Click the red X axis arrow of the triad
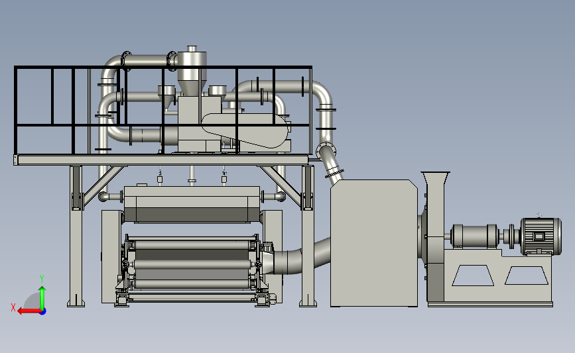575x353 pixels. 29,311
